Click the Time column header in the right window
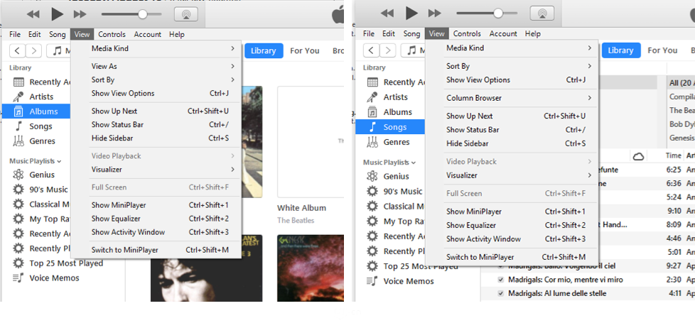The width and height of the screenshot is (695, 323). point(673,155)
